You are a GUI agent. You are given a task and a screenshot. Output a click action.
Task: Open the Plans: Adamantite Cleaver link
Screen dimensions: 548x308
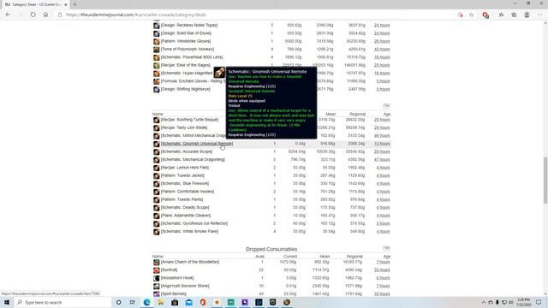186,216
